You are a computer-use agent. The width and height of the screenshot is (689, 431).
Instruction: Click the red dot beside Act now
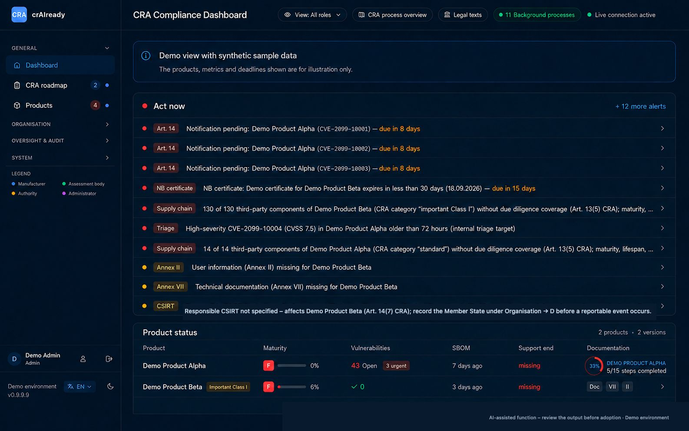point(145,106)
